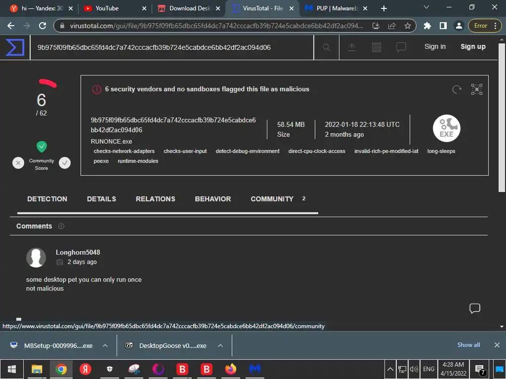The width and height of the screenshot is (506, 379).
Task: Click the runtime-modules tag
Action: [138, 161]
